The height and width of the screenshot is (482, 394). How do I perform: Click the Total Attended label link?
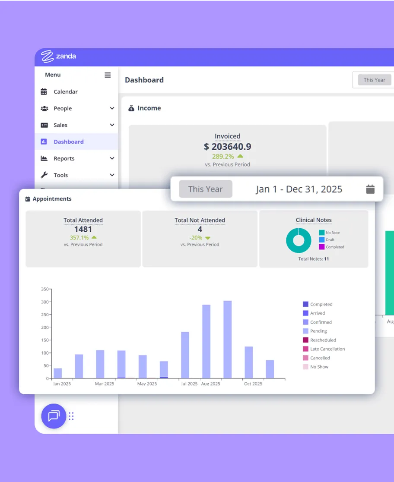pos(83,220)
